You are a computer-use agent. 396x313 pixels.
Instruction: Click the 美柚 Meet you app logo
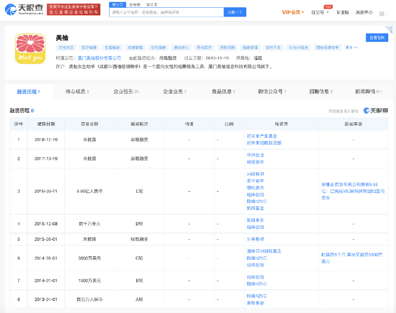(30, 49)
